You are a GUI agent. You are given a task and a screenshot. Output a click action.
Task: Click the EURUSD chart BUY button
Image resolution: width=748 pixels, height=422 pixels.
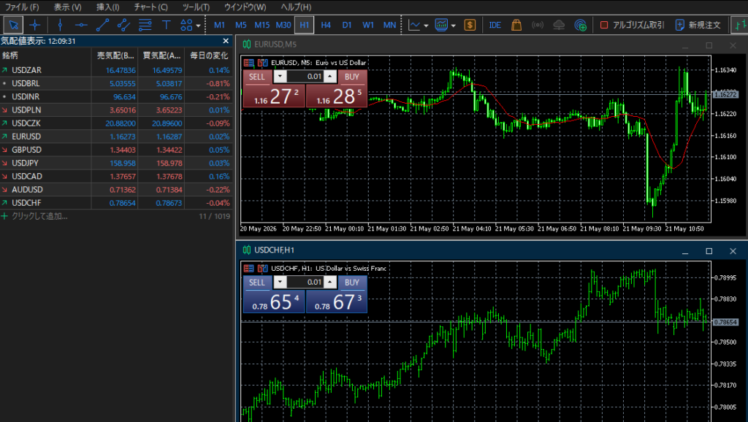click(x=352, y=77)
